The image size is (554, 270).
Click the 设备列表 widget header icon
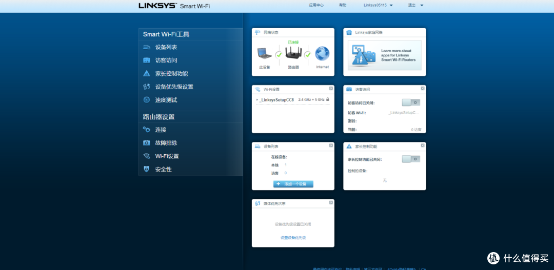click(x=258, y=146)
